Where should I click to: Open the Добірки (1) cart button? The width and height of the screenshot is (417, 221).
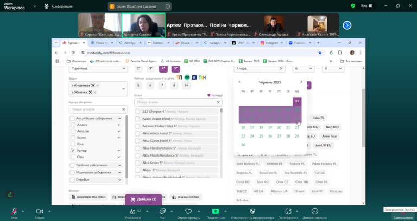coord(143,199)
